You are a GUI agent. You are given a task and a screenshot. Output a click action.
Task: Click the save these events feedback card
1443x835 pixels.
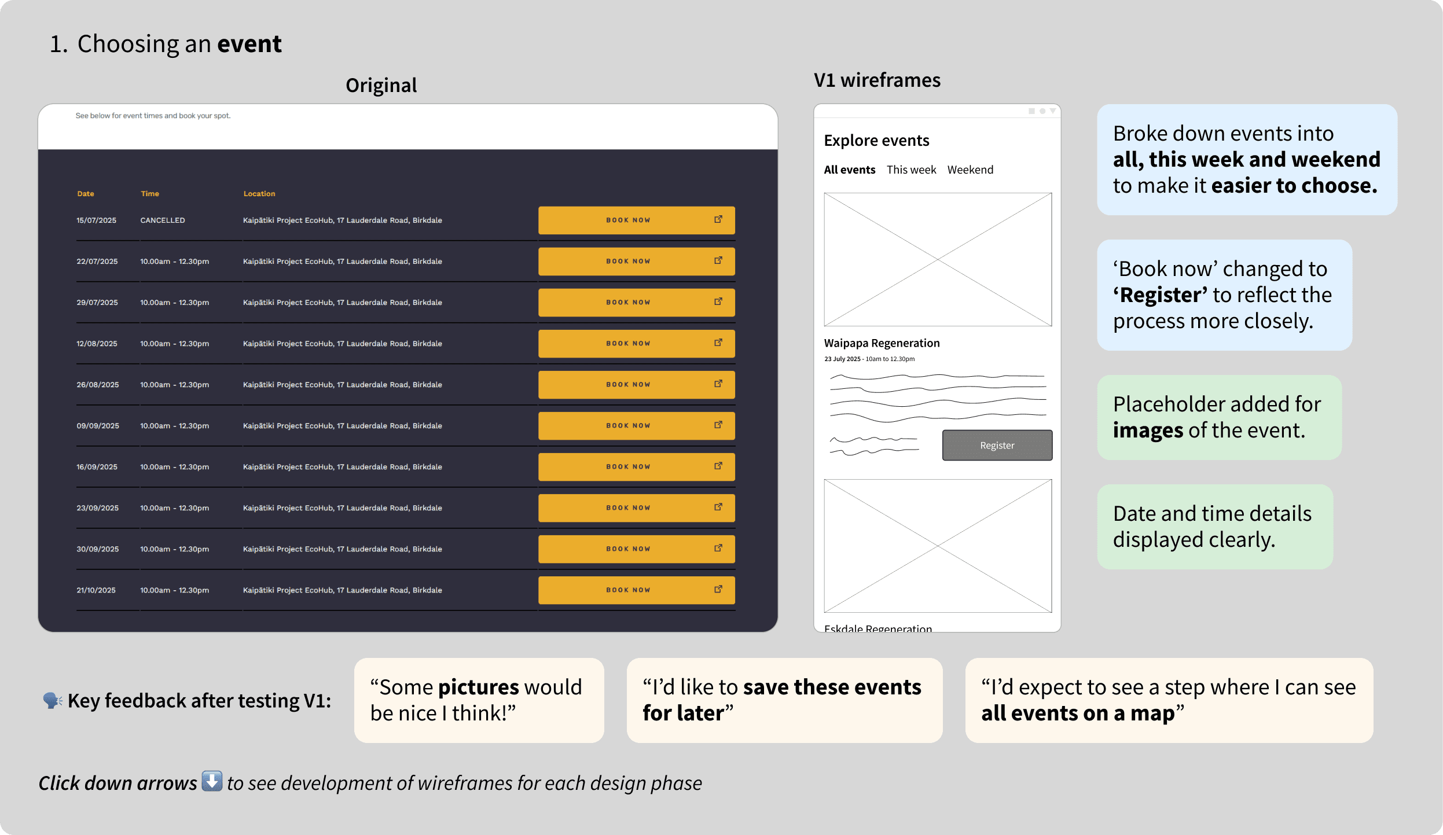tap(784, 700)
